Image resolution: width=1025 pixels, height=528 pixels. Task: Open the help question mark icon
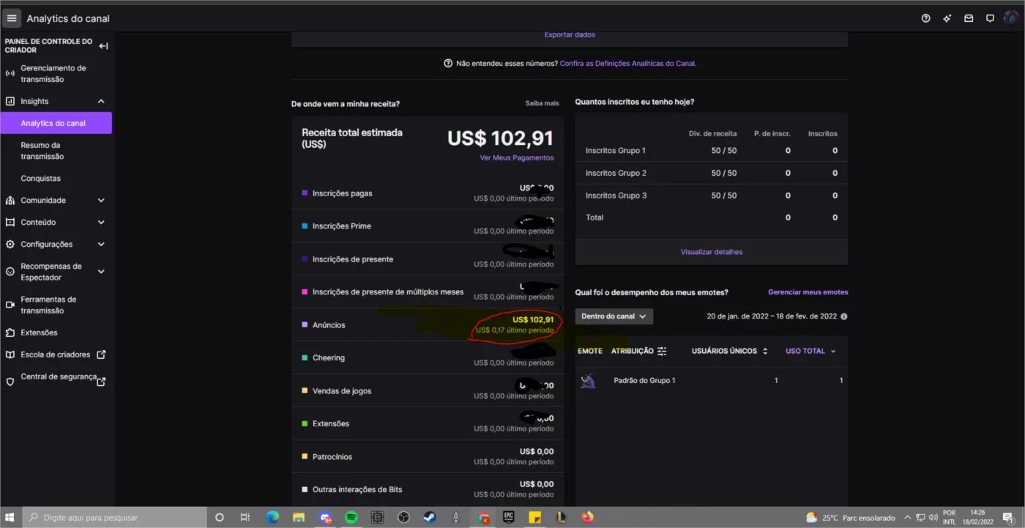(925, 18)
